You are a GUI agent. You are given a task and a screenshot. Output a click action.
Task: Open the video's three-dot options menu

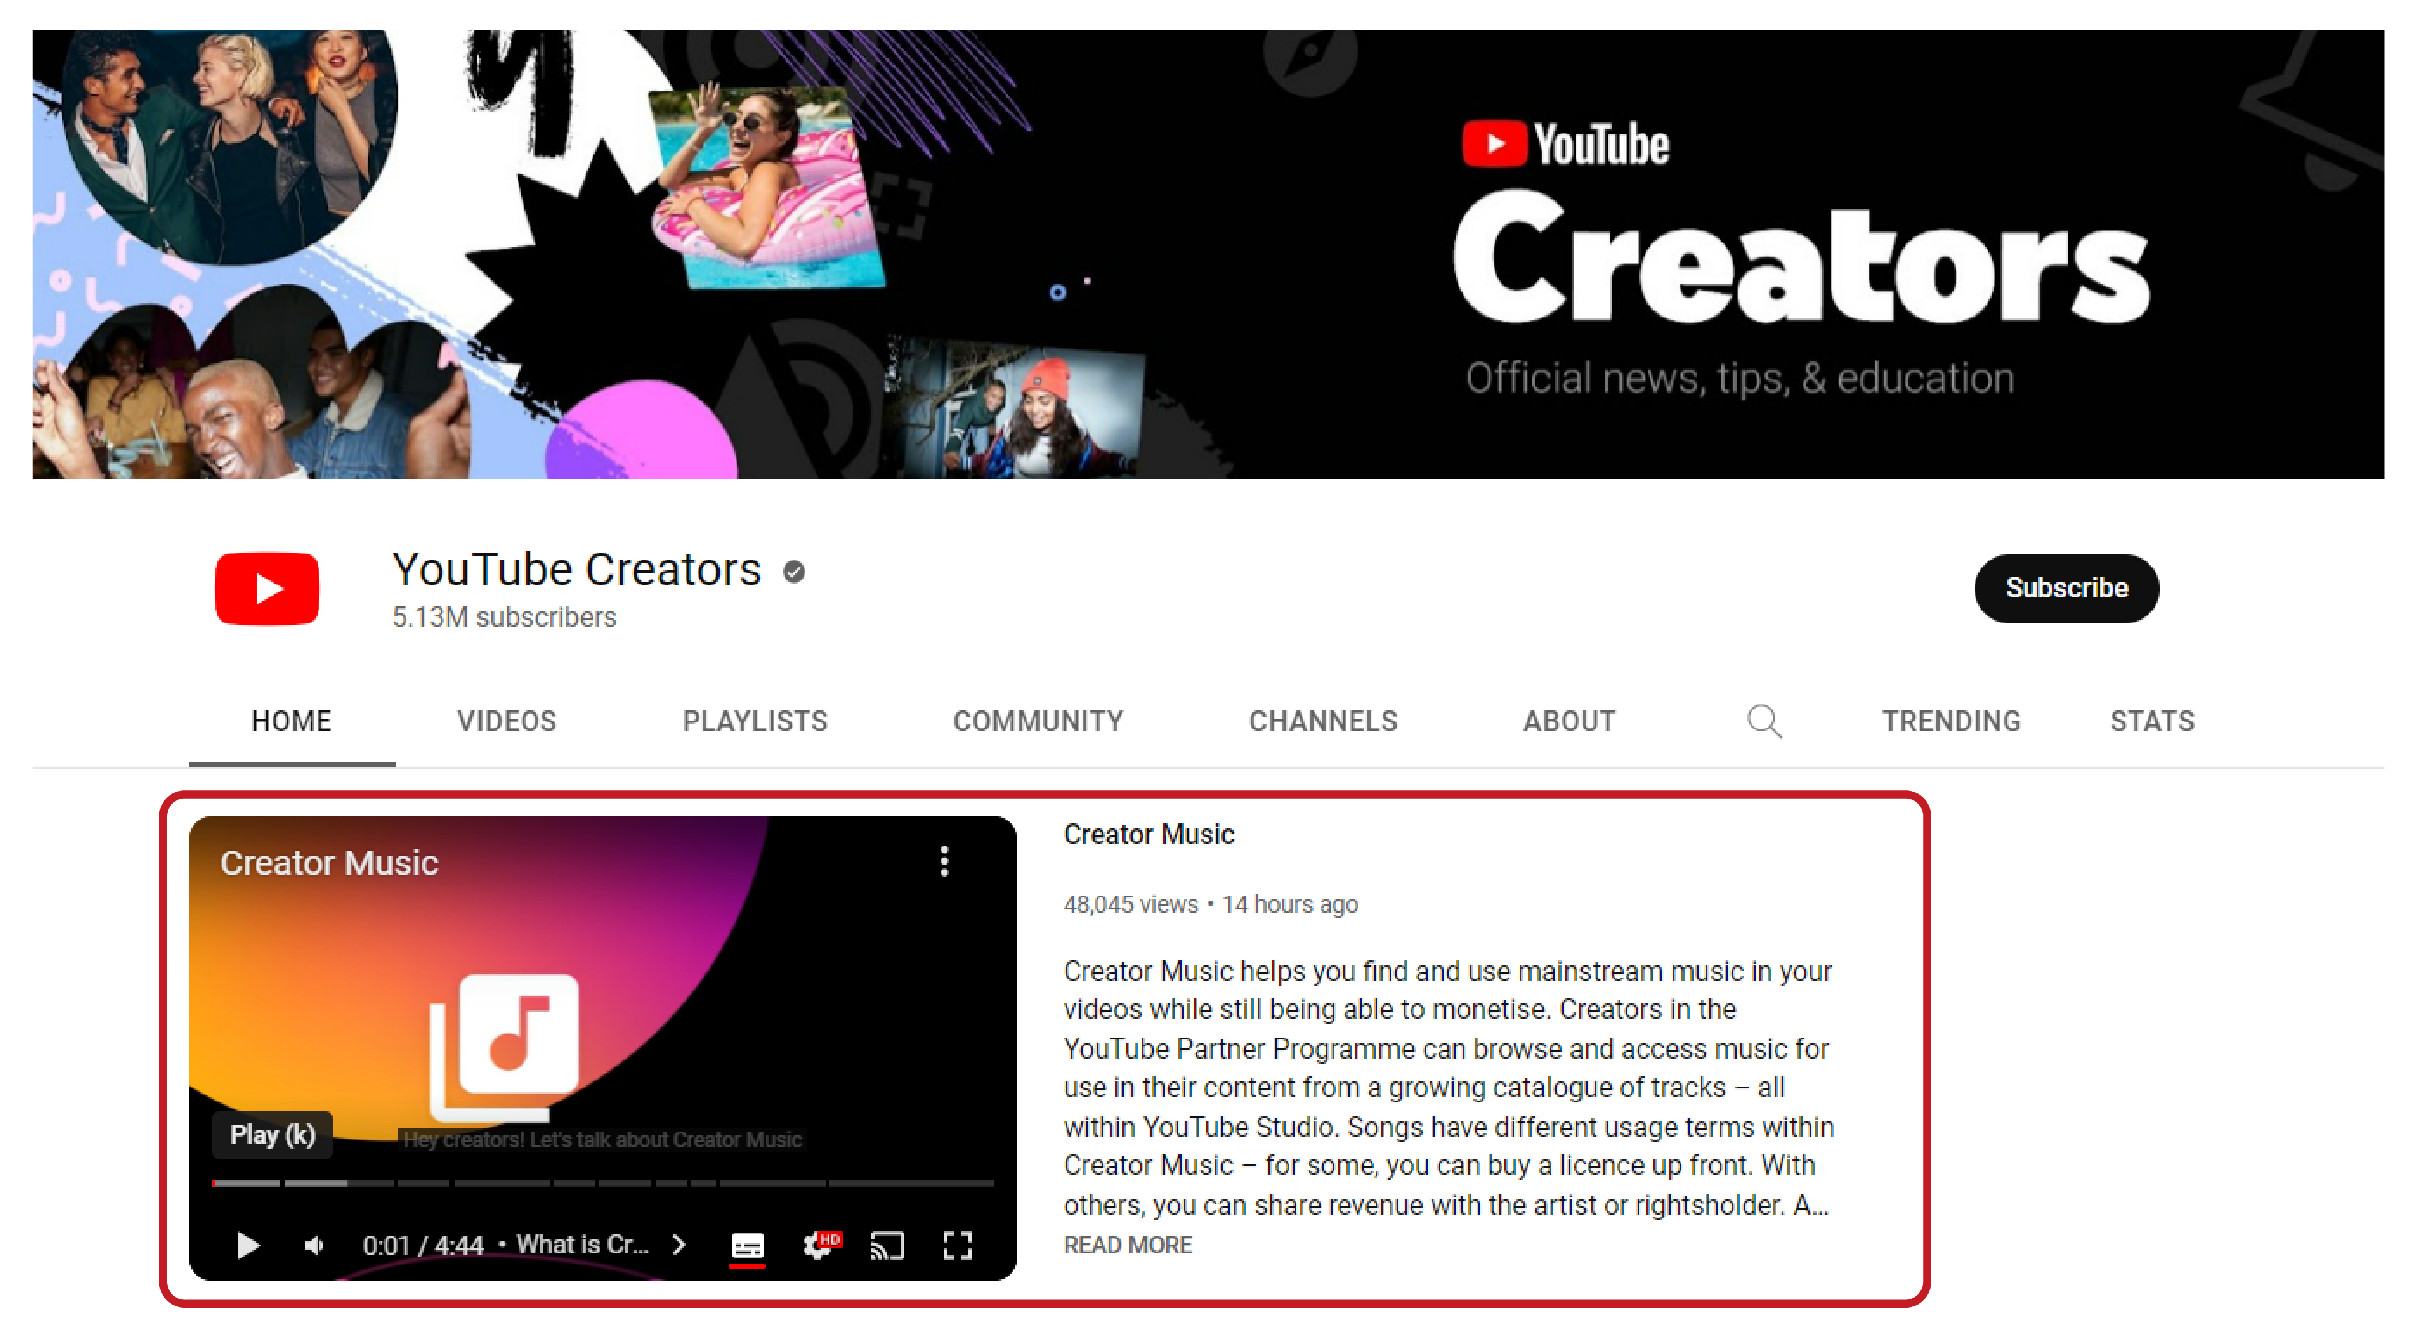coord(944,860)
